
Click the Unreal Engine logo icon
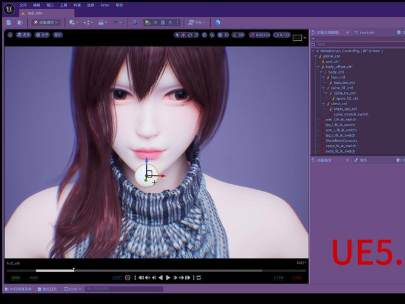[x=9, y=9]
